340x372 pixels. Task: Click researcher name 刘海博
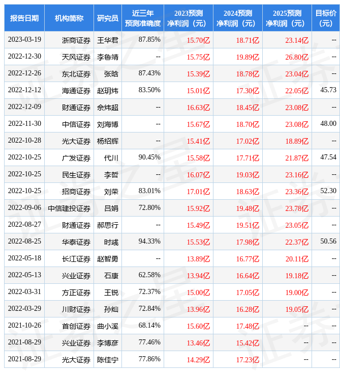108,124
